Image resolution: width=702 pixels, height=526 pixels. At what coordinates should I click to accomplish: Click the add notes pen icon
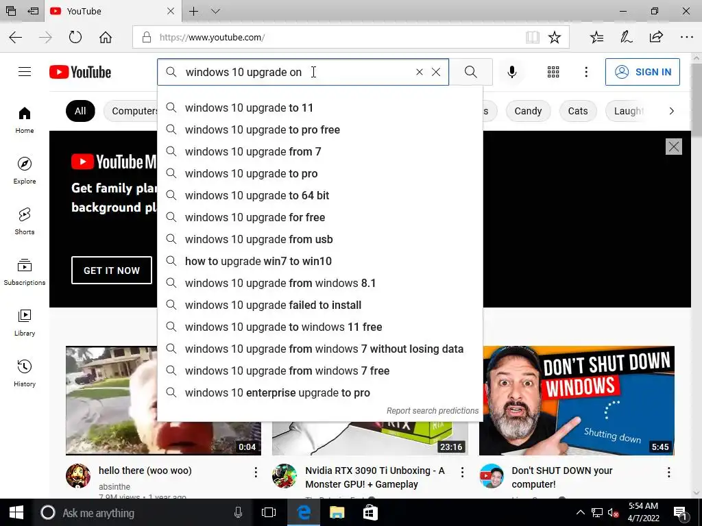click(x=626, y=37)
